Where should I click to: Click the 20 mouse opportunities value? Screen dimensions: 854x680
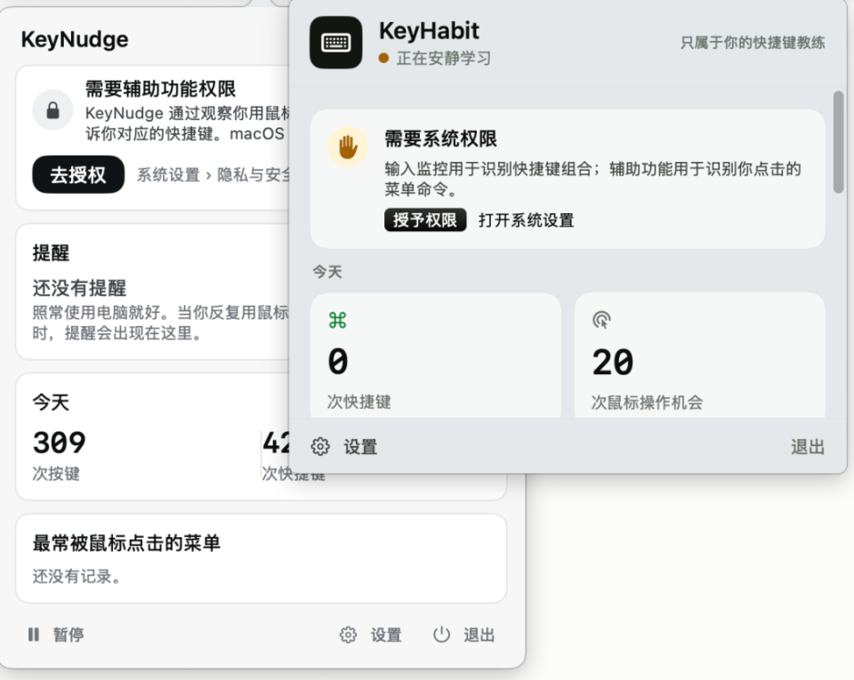(x=613, y=363)
